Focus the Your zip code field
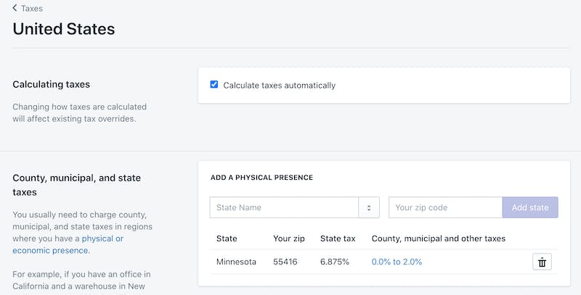 [445, 207]
